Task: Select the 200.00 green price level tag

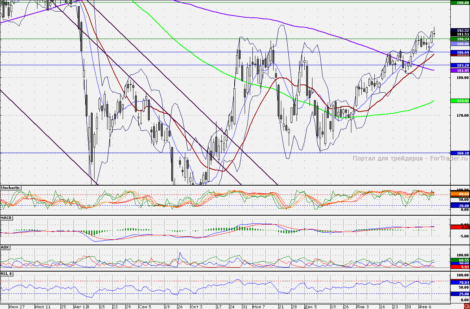Action: click(460, 3)
